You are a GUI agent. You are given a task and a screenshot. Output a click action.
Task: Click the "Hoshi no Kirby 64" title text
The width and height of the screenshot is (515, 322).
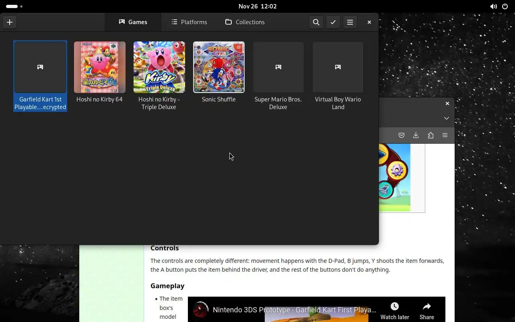click(99, 99)
